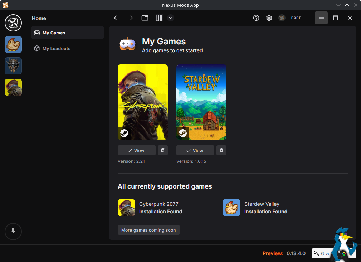The height and width of the screenshot is (262, 361).
Task: Click the in-app maximize square button
Action: (336, 18)
